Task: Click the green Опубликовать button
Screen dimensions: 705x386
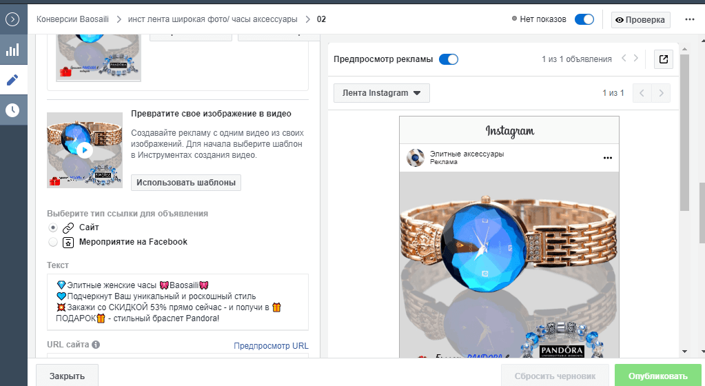Action: (657, 376)
